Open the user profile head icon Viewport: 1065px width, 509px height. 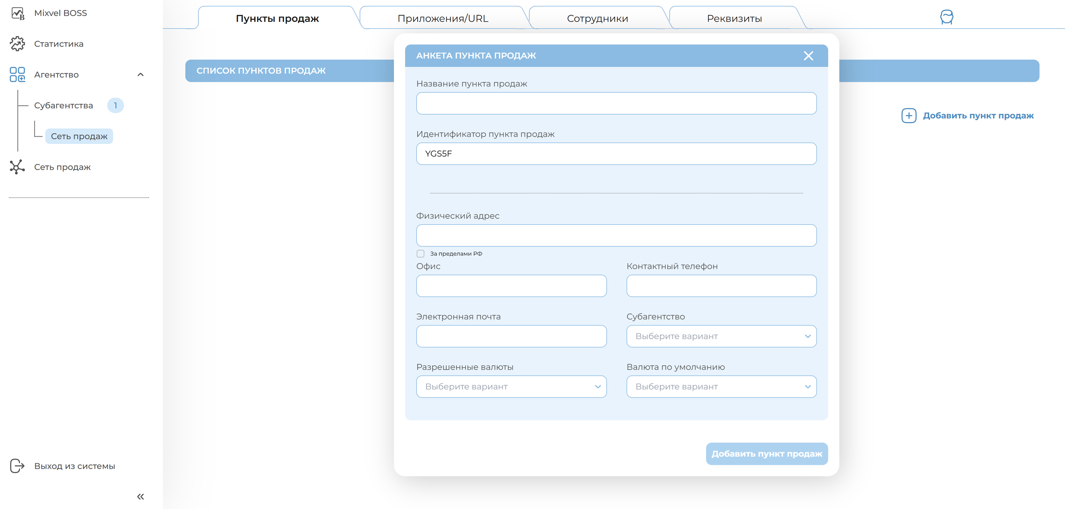(946, 17)
